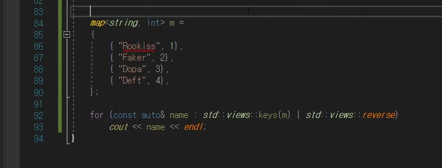
Task: Click line number 94 in the gutter
Action: coord(39,139)
